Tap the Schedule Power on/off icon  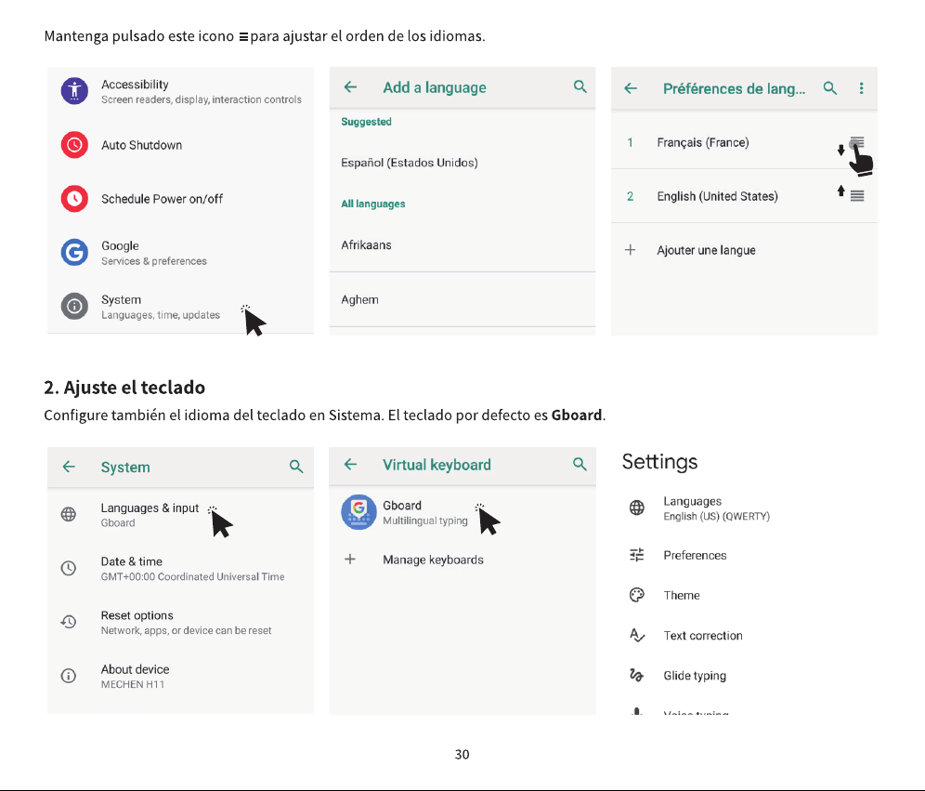tap(74, 199)
